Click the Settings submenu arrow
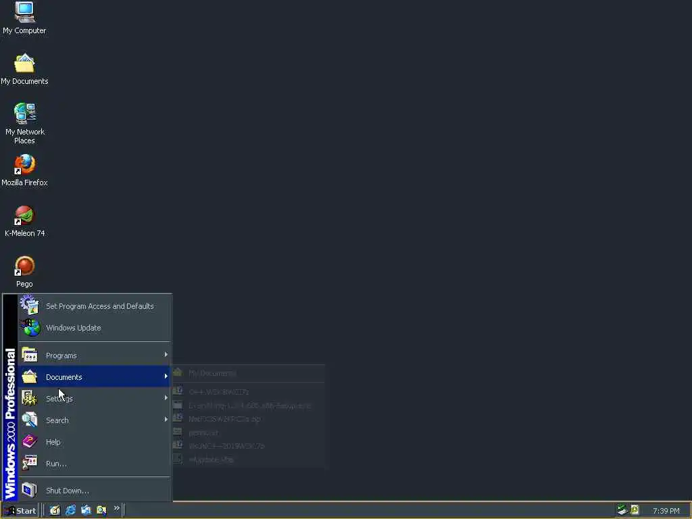The image size is (692, 519). (x=166, y=397)
